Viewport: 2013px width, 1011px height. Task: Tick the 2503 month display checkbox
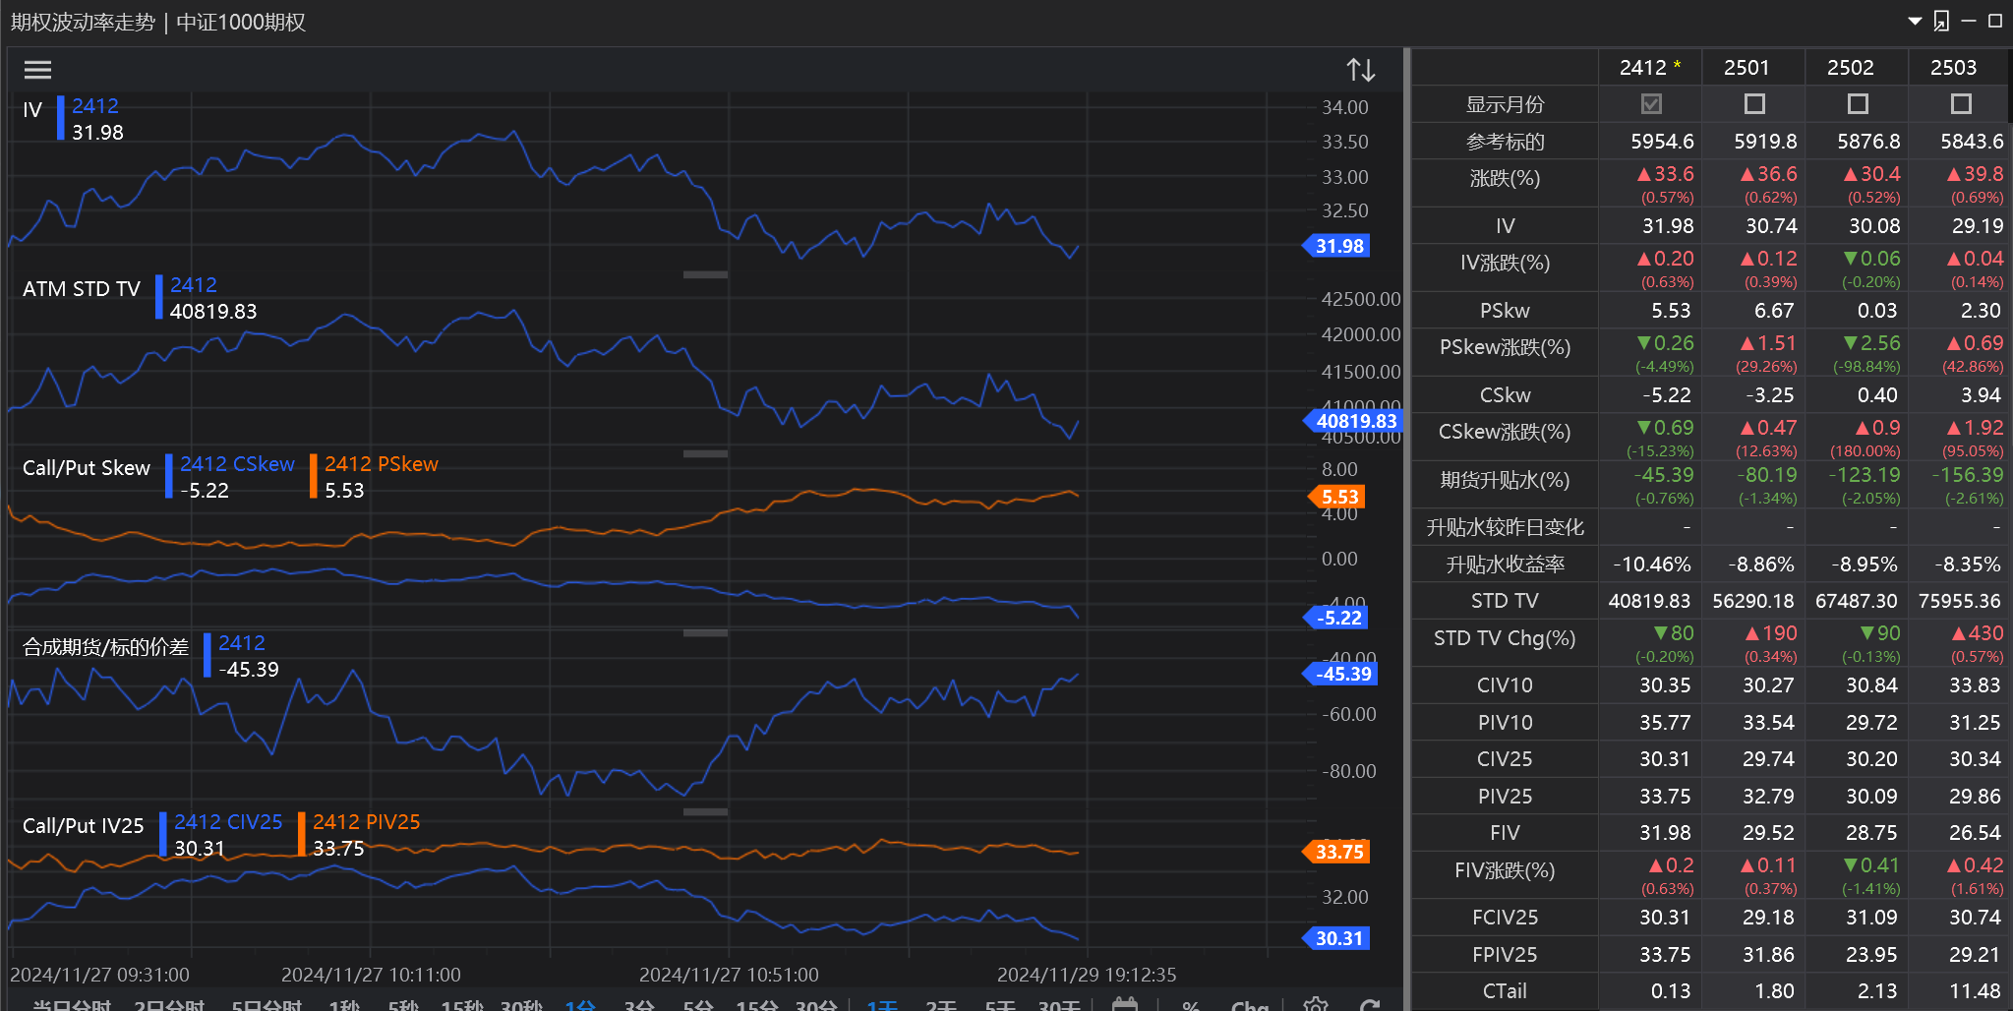1960,104
